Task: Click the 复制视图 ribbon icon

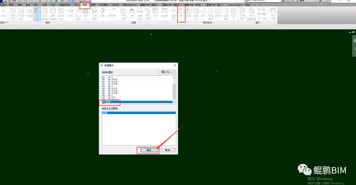Action: pos(148,14)
